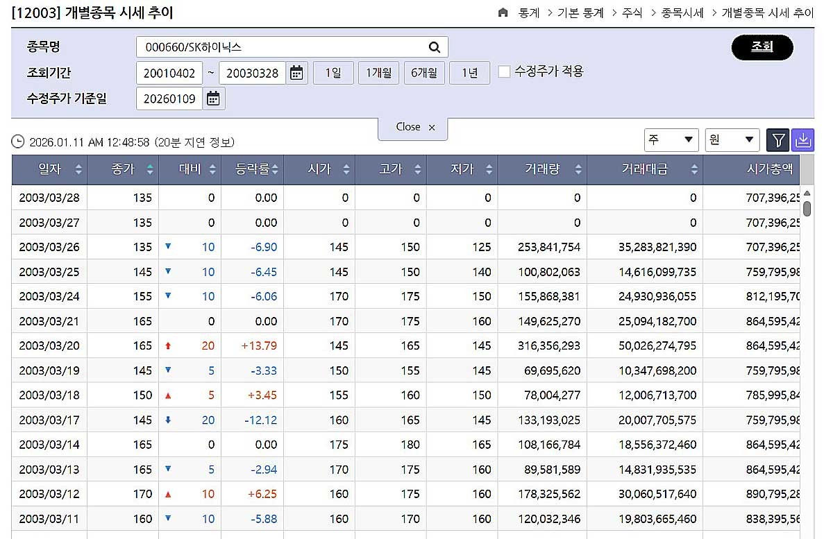Screen dimensions: 833x539
Task: Sort table by 대비 column arrows
Action: 212,169
